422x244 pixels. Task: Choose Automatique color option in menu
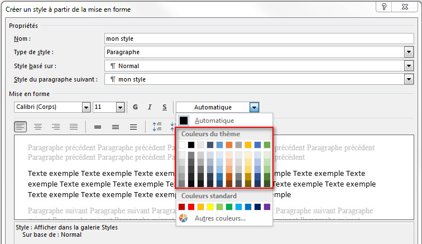(214, 121)
